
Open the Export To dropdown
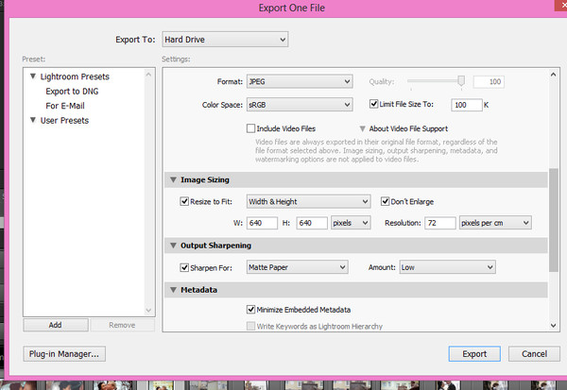(x=225, y=40)
